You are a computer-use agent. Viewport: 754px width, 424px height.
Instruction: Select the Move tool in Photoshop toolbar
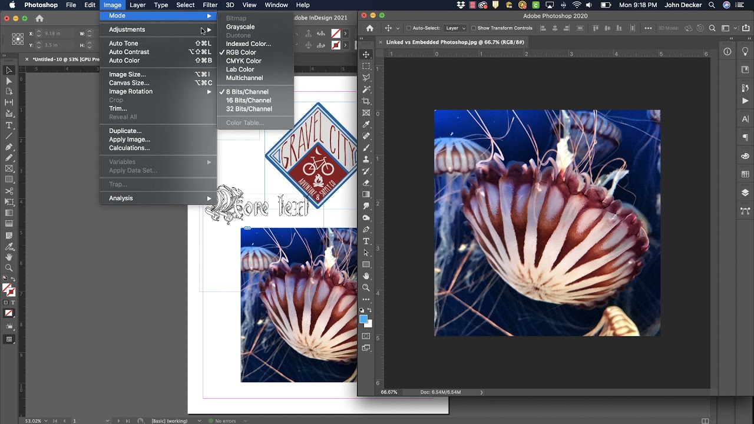point(366,54)
